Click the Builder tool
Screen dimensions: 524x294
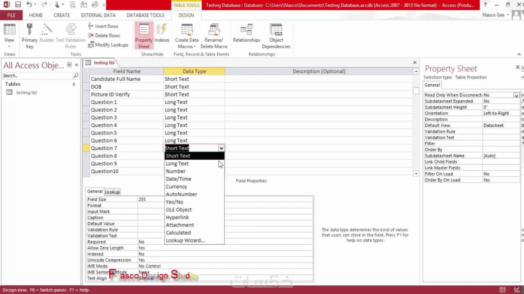click(47, 33)
